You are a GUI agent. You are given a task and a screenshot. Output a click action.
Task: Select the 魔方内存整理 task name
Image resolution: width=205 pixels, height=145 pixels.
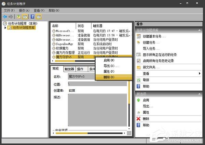click(x=65, y=53)
